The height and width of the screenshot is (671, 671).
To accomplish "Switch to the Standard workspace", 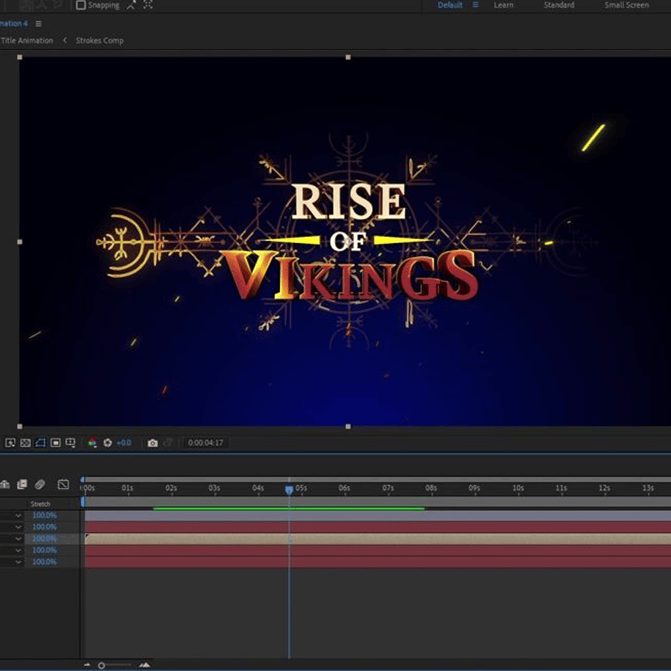I will (559, 5).
